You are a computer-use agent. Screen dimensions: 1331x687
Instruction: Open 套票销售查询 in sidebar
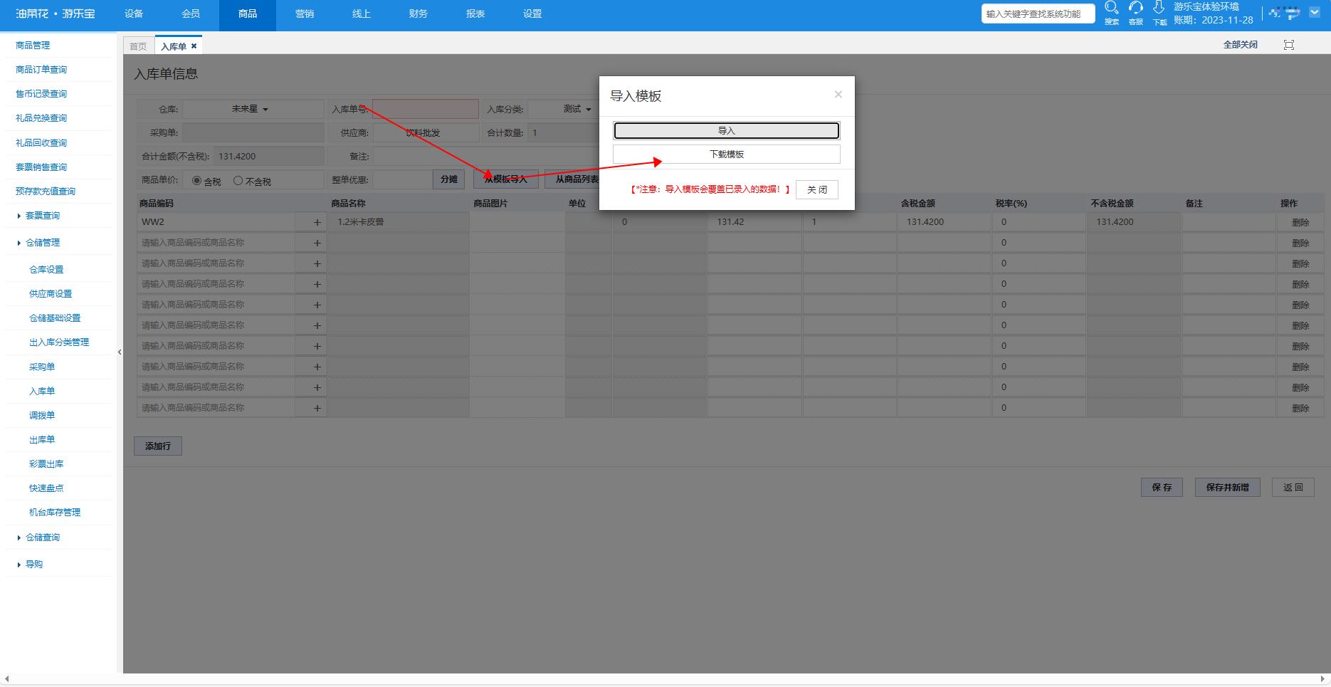(x=41, y=167)
